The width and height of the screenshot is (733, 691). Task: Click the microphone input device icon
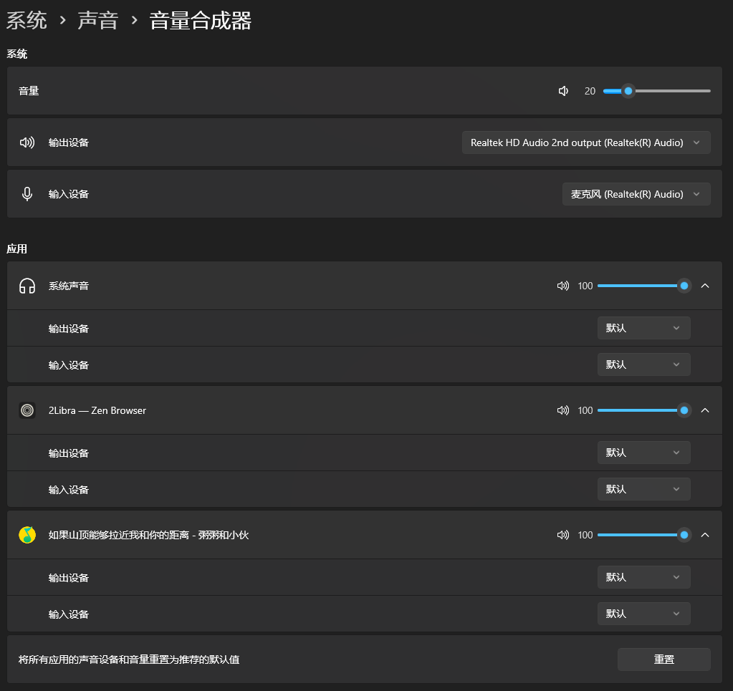click(x=27, y=193)
